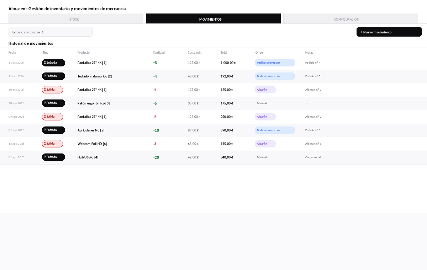
Task: Click the 'Tipo' column header
Action: click(46, 53)
